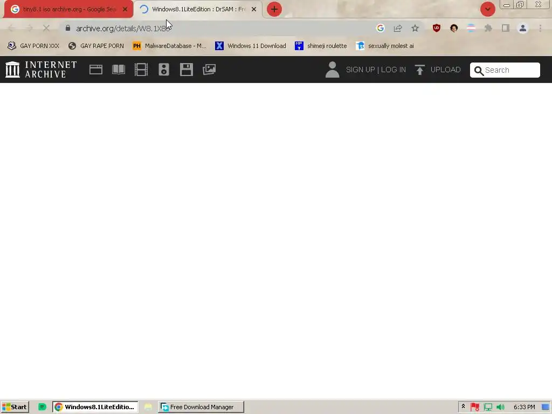The width and height of the screenshot is (552, 414).
Task: Open the folder icon in taskbar
Action: click(x=148, y=407)
